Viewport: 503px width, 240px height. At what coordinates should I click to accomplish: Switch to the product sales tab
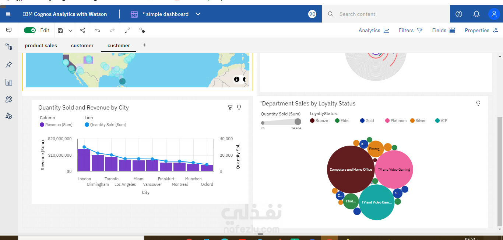[41, 45]
